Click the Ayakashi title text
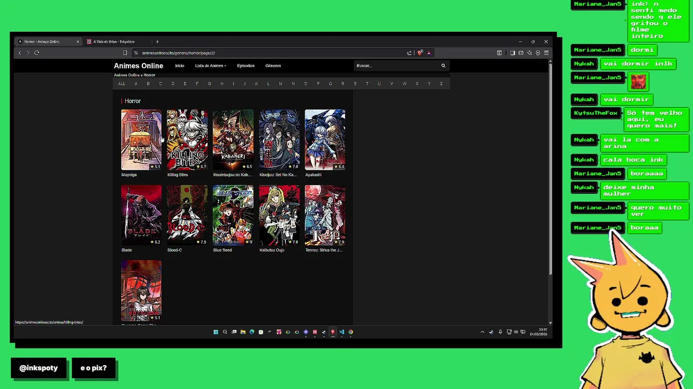 tap(313, 175)
